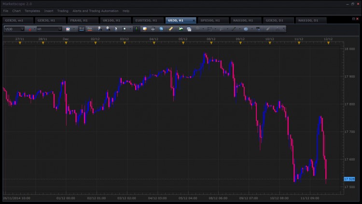The height and width of the screenshot is (204, 362).
Task: Expand the line tool dropdown arrow
Action: pos(239,29)
